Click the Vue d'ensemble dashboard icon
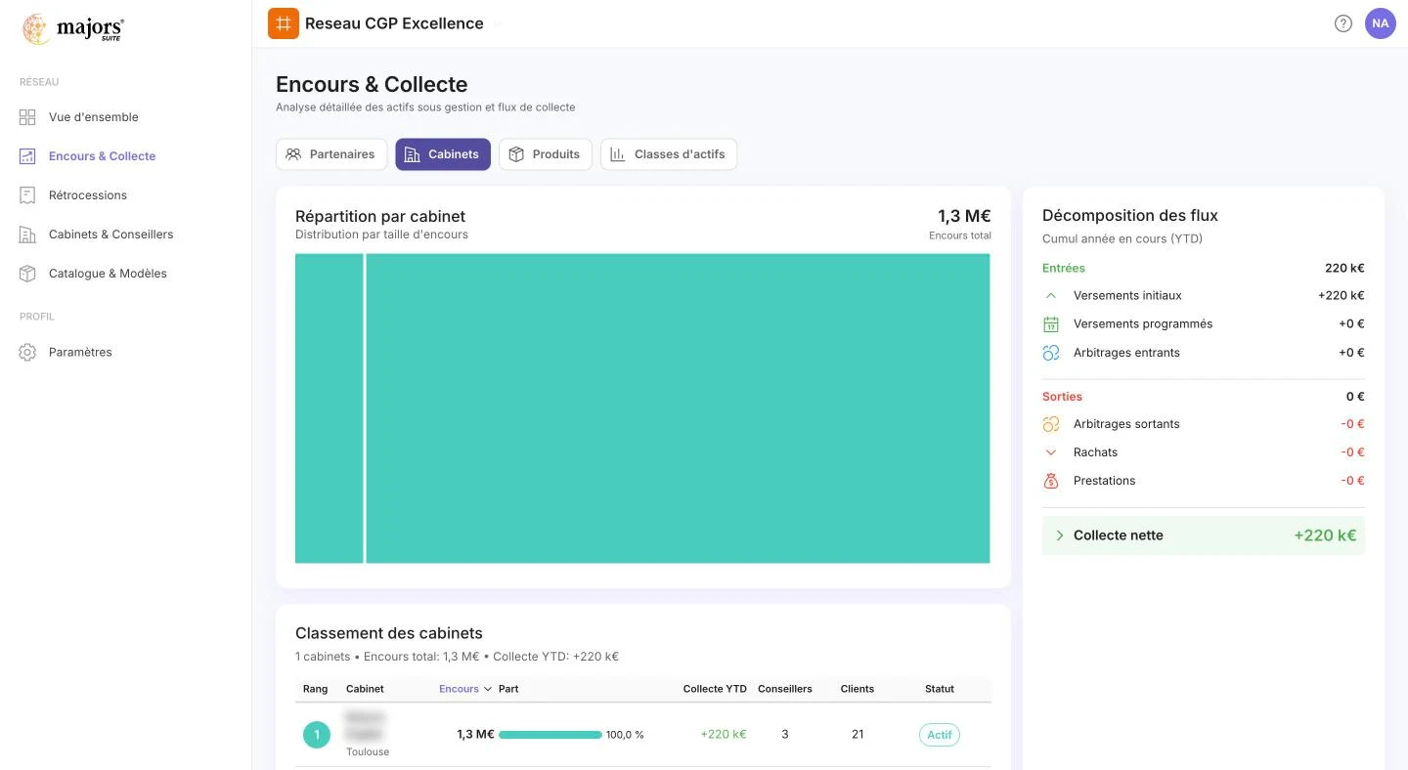 (x=27, y=117)
